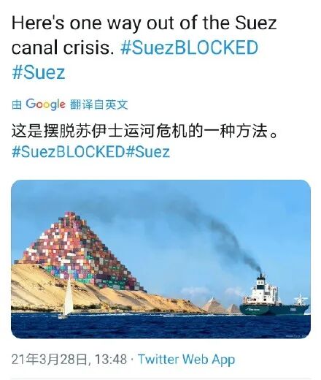
Task: Click the container pyramid in the photo
Action: click(80, 251)
